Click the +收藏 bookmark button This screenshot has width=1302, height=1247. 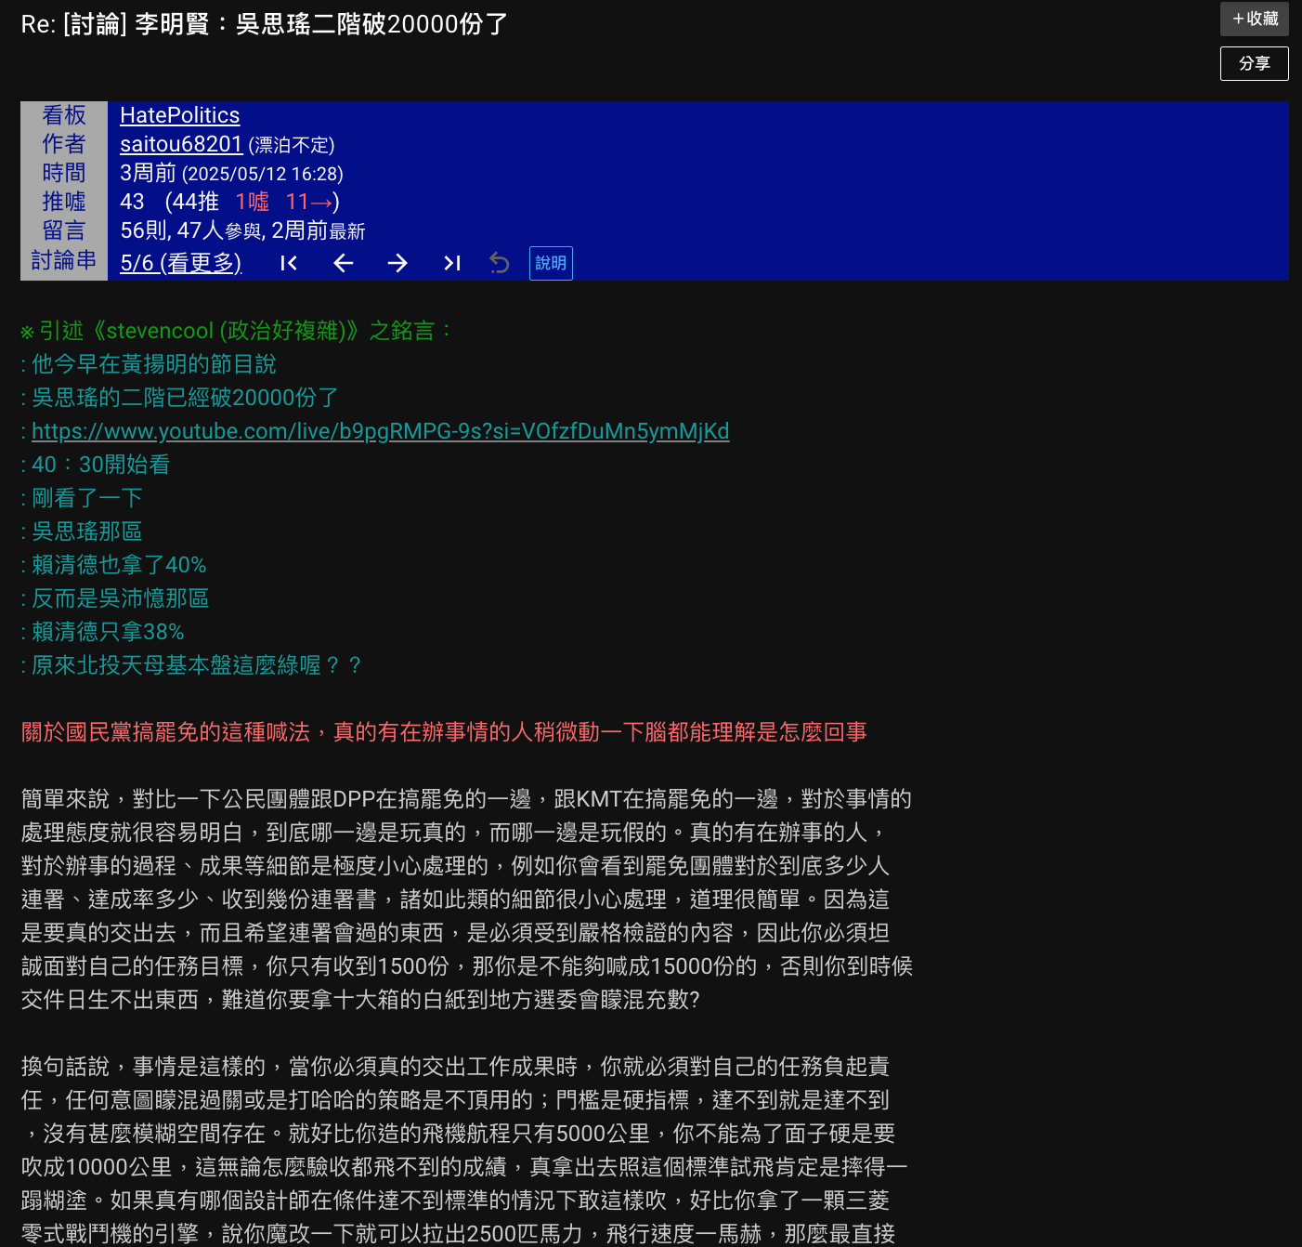tap(1254, 19)
